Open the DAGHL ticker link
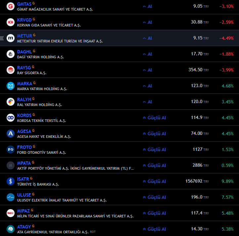This screenshot has width=239, height=236. pos(24,52)
